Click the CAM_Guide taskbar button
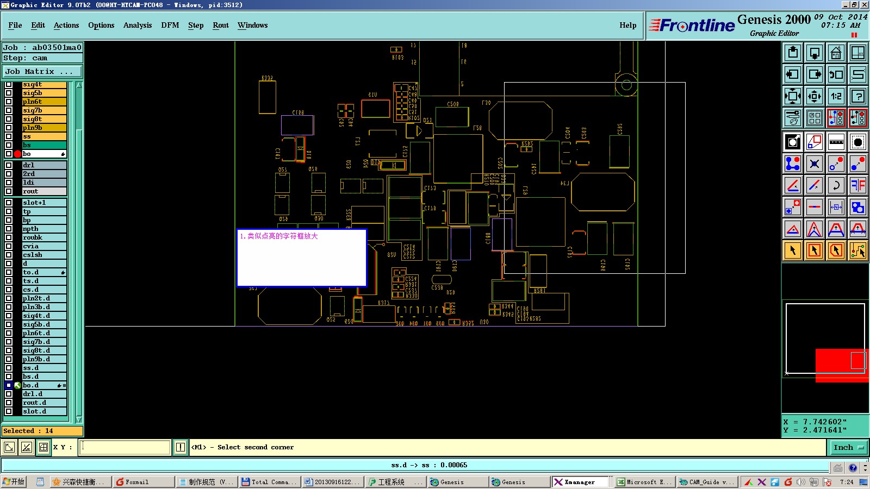870x489 pixels. 707,482
